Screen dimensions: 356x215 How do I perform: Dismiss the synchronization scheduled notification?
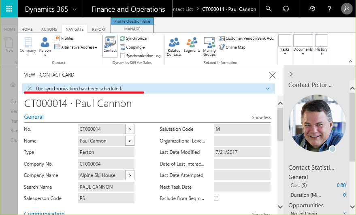coord(30,89)
